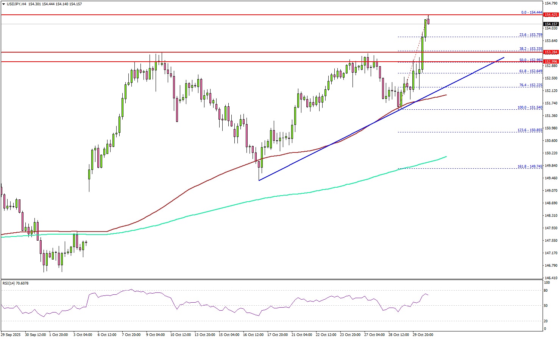Image resolution: width=560 pixels, height=339 pixels.
Task: Click the 61.8 - 152.649 Fibonacci label
Action: pyautogui.click(x=530, y=71)
